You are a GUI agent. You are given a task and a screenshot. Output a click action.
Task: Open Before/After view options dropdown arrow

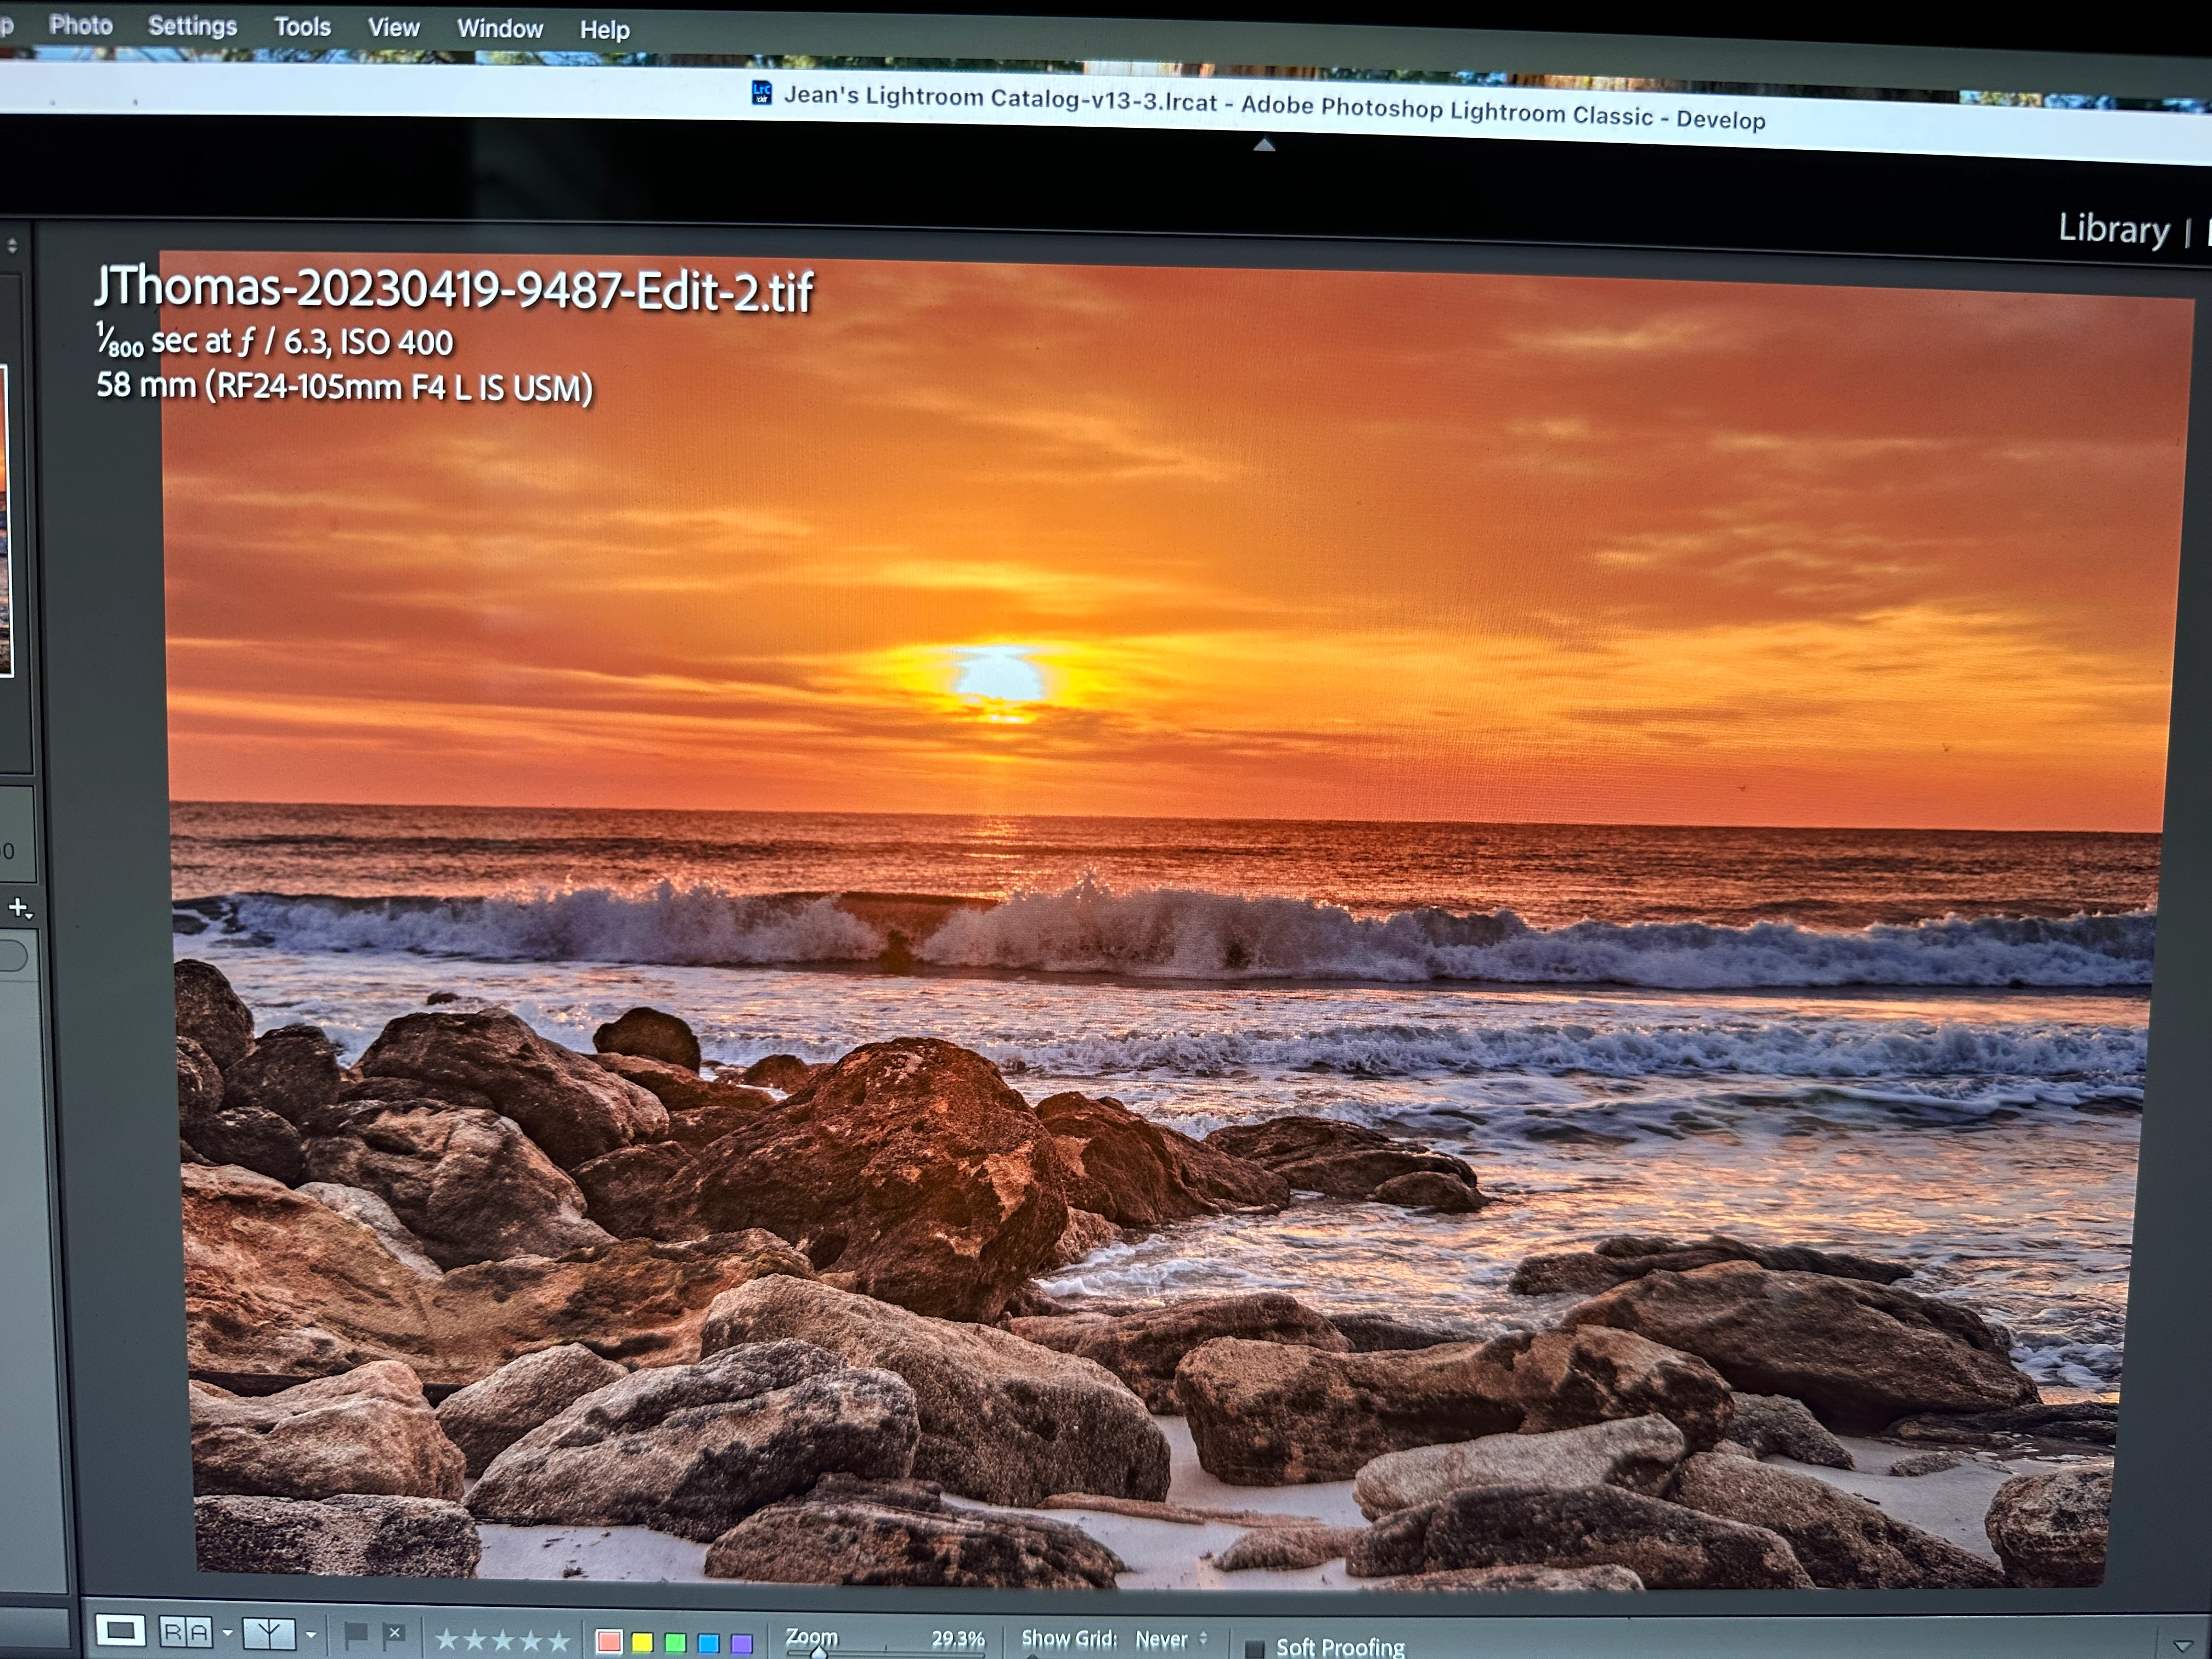tap(312, 1635)
